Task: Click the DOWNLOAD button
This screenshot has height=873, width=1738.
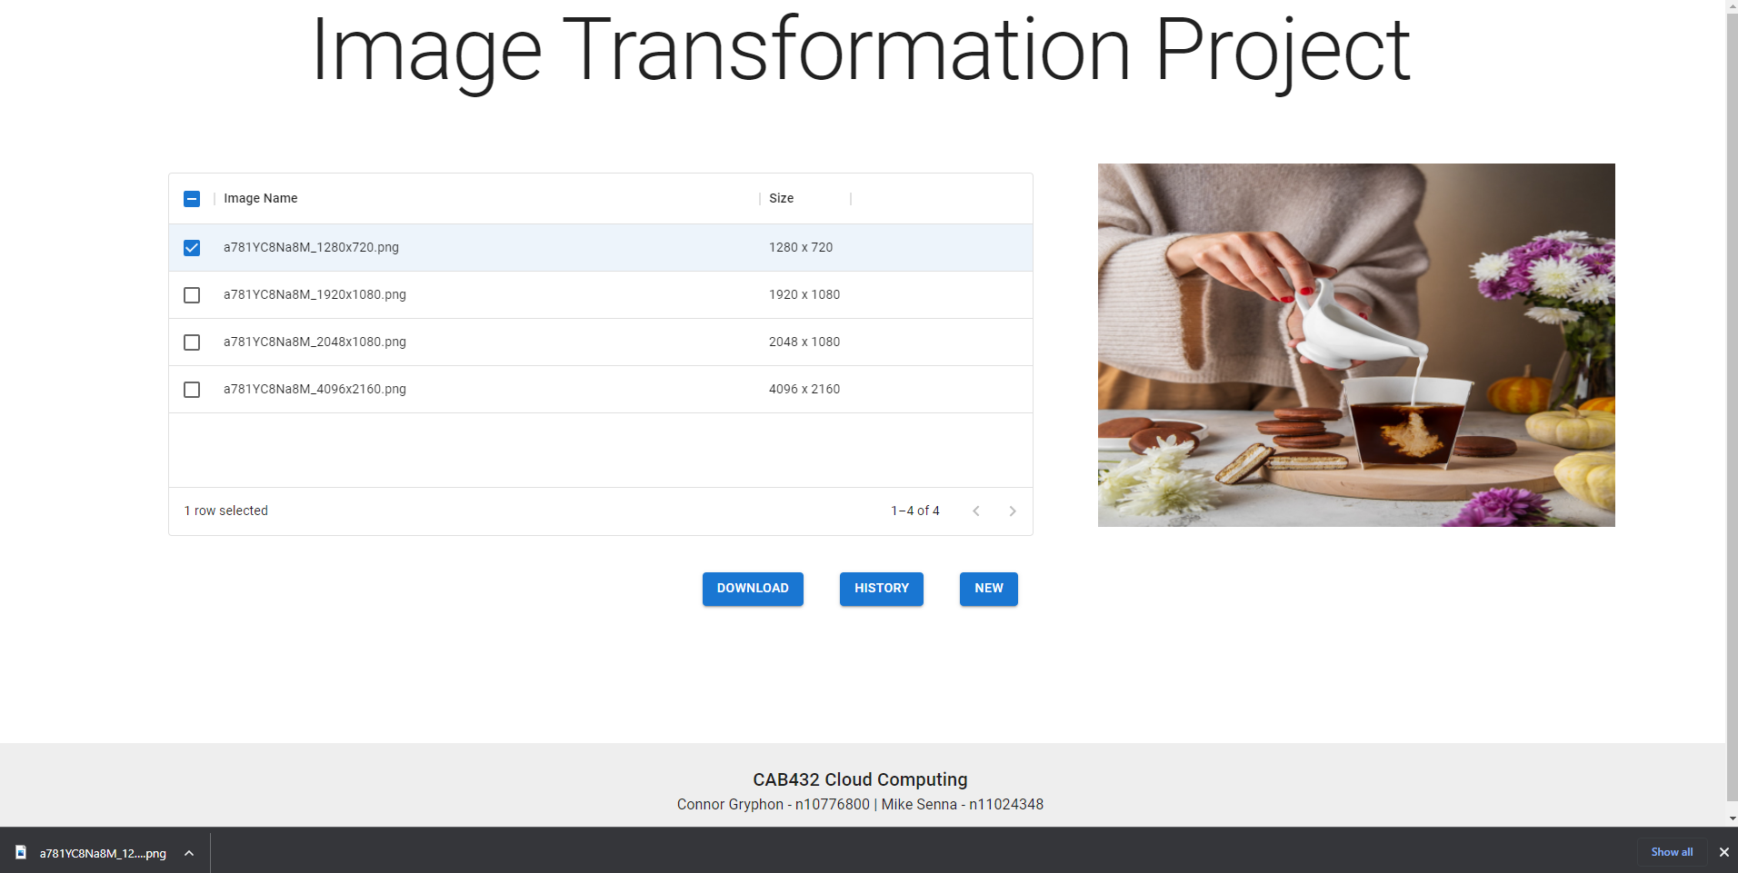Action: 753,589
